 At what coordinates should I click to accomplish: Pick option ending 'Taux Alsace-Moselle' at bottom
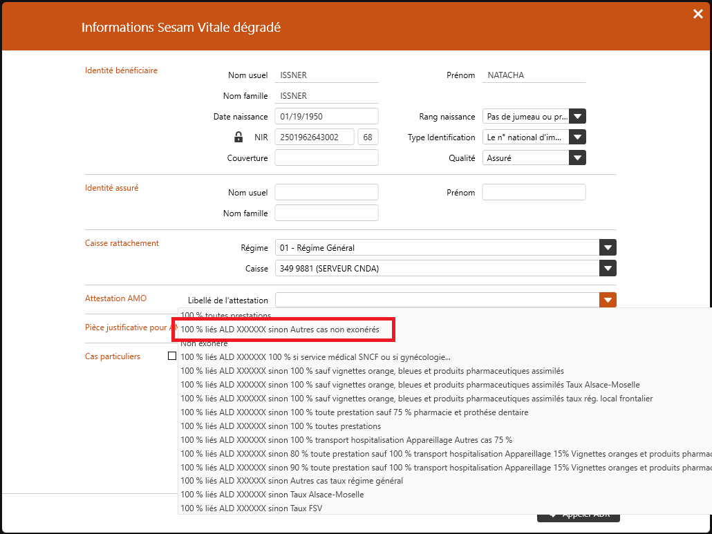[x=272, y=495]
